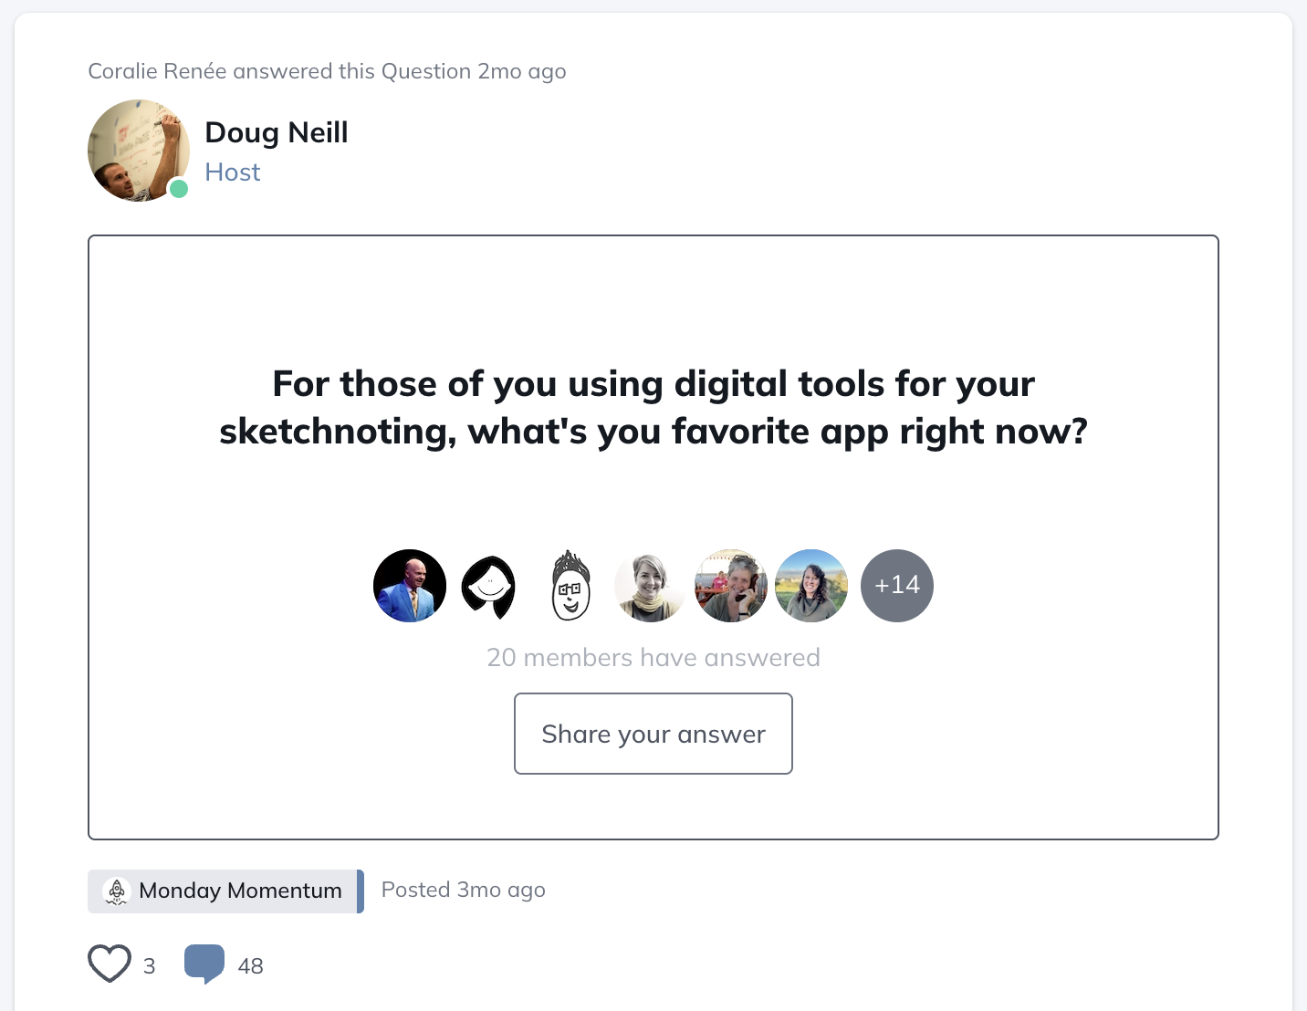1307x1011 pixels.
Task: Click the rocket icon in Monday Momentum tag
Action: point(117,891)
